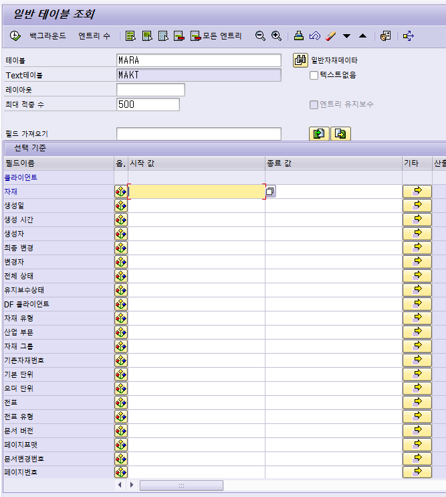
Task: Click the delete-row icon left of 모든 엔트리 icon
Action: (179, 35)
